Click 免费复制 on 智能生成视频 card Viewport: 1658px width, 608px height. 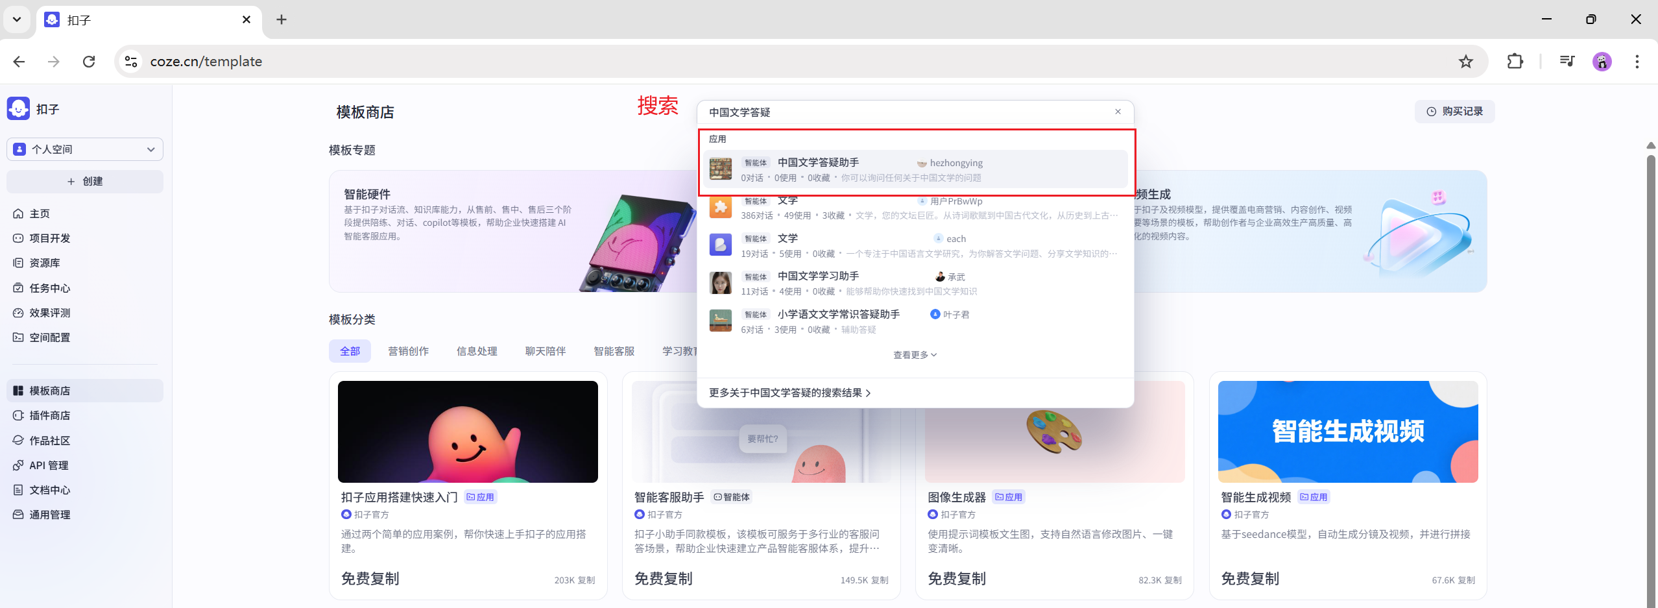[1250, 579]
